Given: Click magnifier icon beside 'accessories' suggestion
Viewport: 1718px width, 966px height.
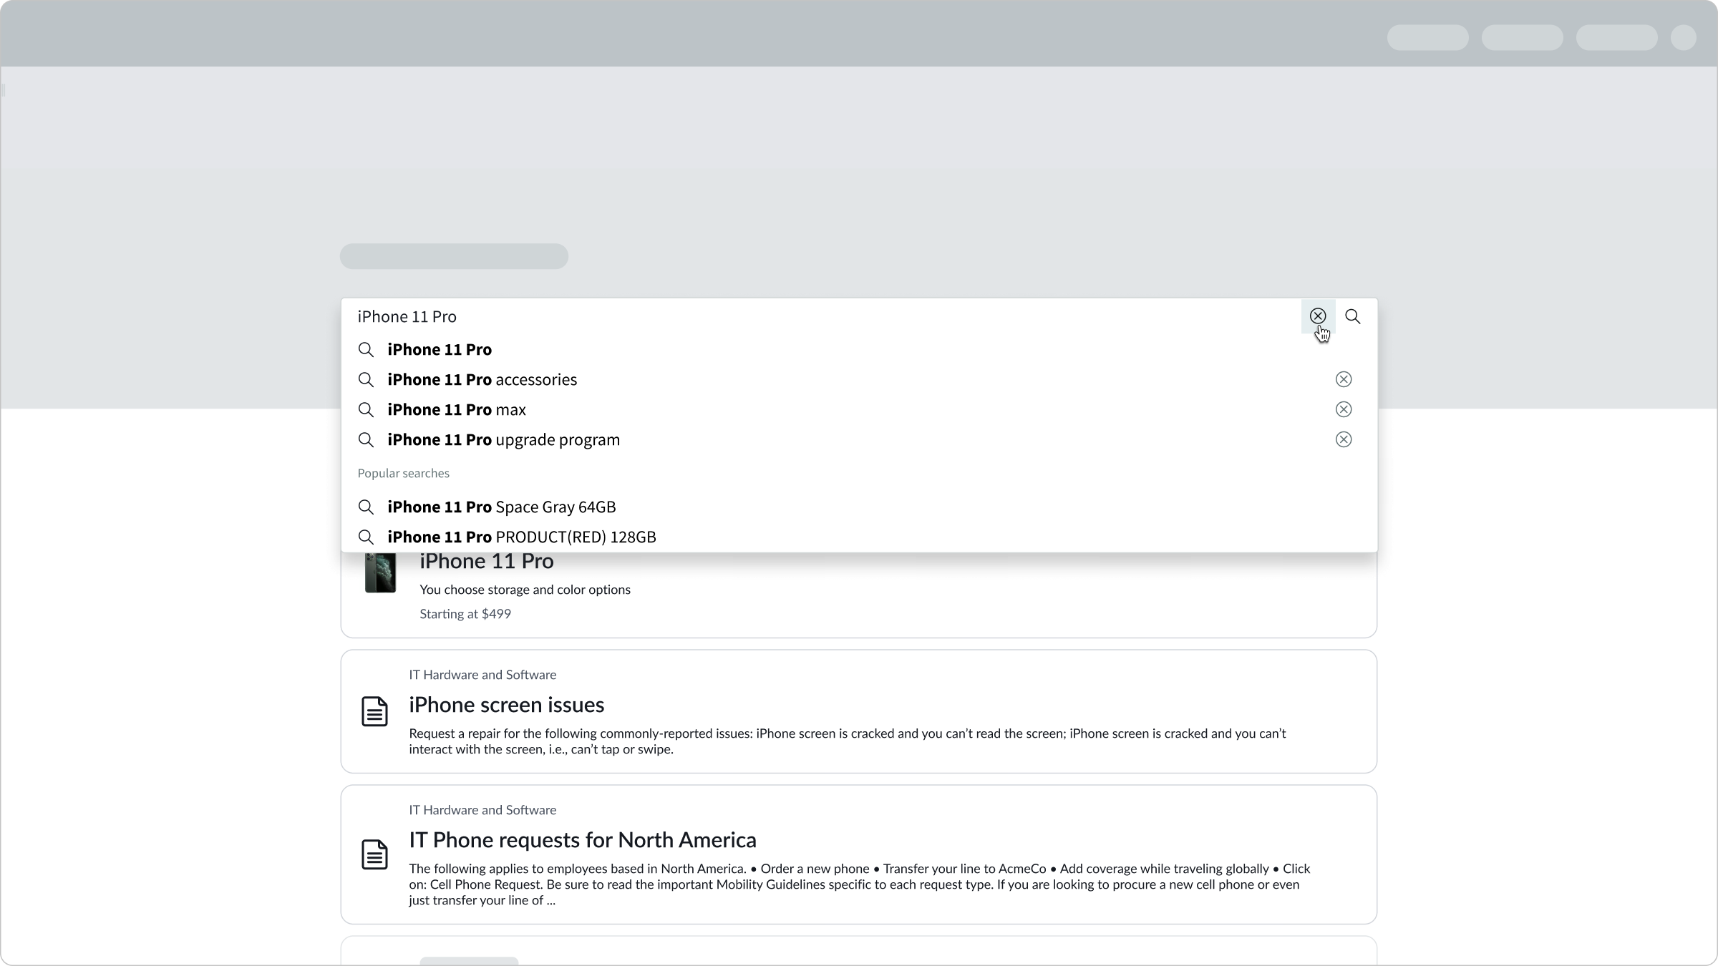Looking at the screenshot, I should (366, 379).
